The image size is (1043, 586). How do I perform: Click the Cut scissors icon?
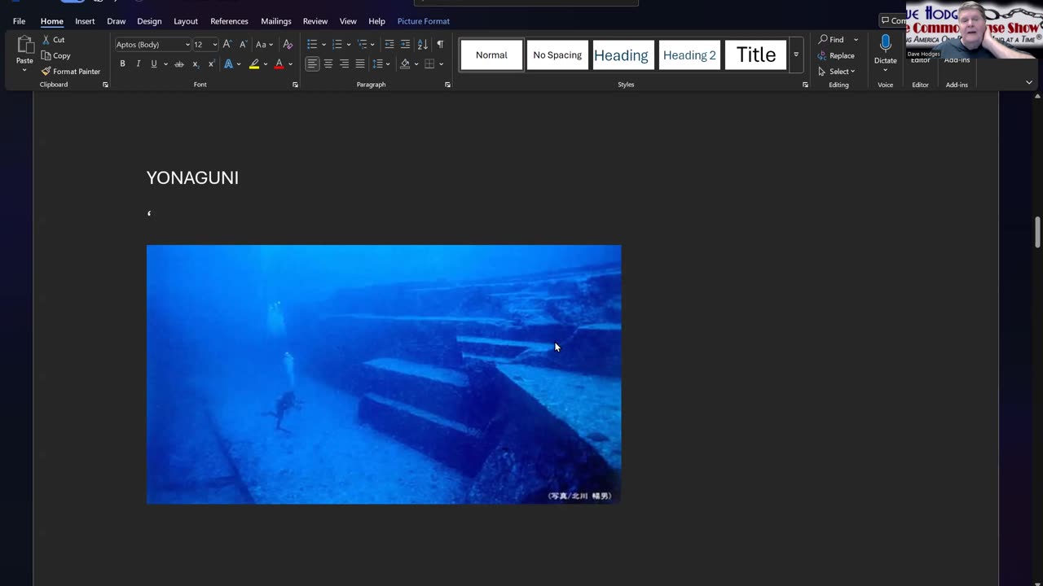pos(46,40)
